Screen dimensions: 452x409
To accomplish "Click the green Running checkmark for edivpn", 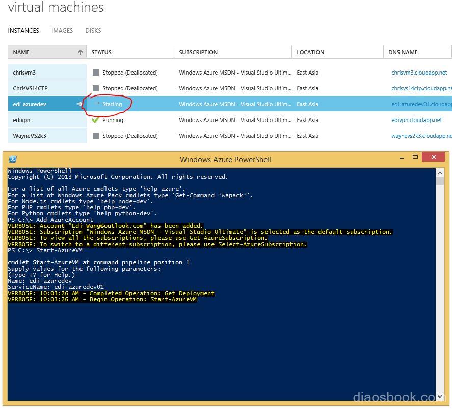I will click(95, 120).
